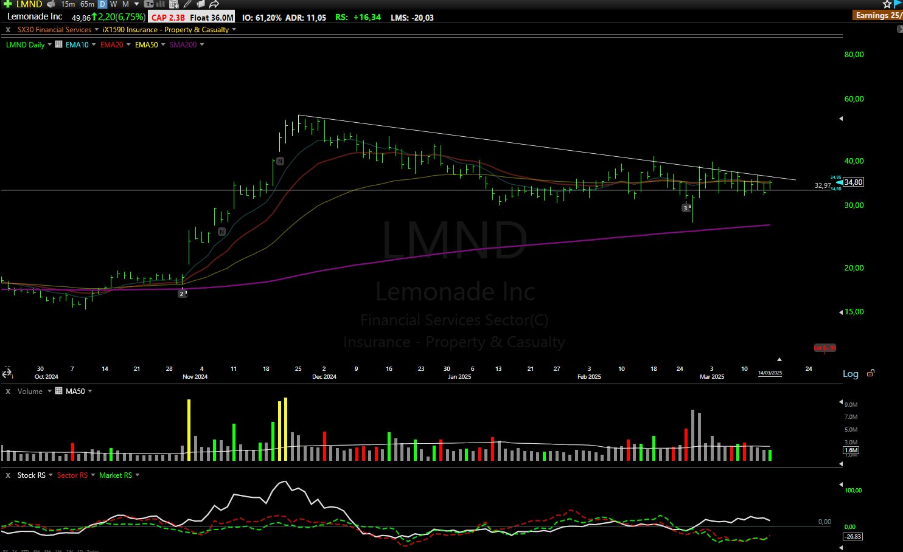This screenshot has height=552, width=903.
Task: Expand the EMA10 dropdown arrow
Action: (94, 44)
